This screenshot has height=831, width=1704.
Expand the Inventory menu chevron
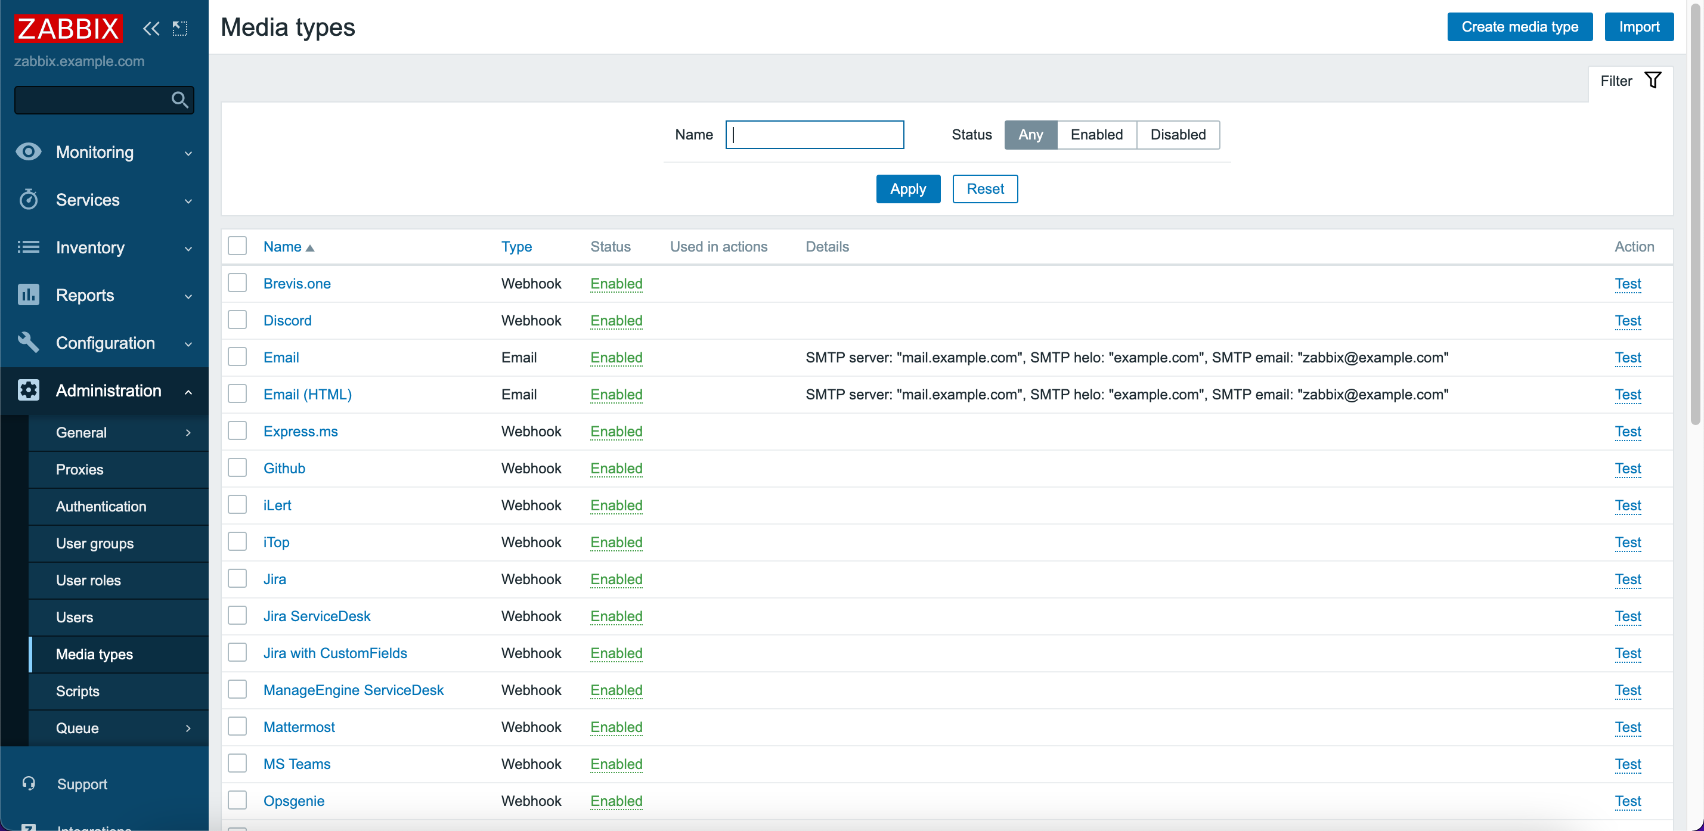pyautogui.click(x=188, y=248)
